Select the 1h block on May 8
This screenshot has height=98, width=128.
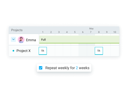coord(99,51)
